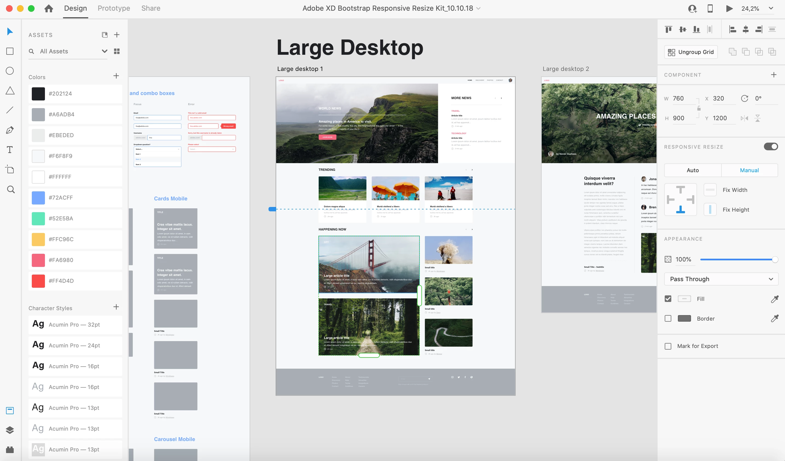Image resolution: width=785 pixels, height=461 pixels.
Task: Click the Home icon
Action: tap(48, 8)
